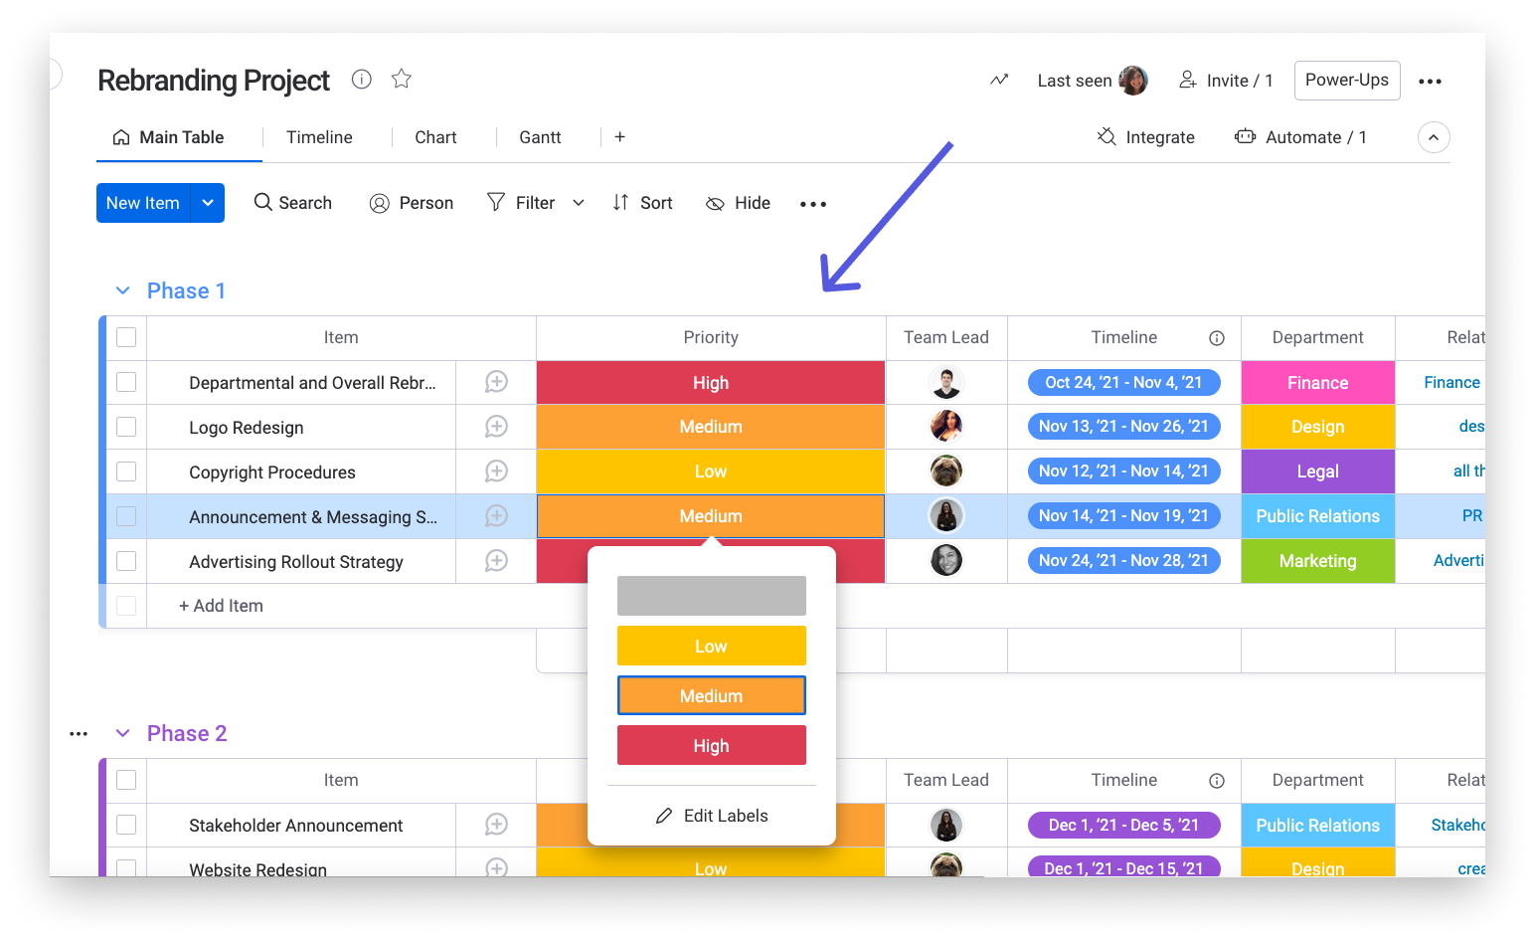Open conversation for Copyright Procedures item
1534x940 pixels.
496,471
